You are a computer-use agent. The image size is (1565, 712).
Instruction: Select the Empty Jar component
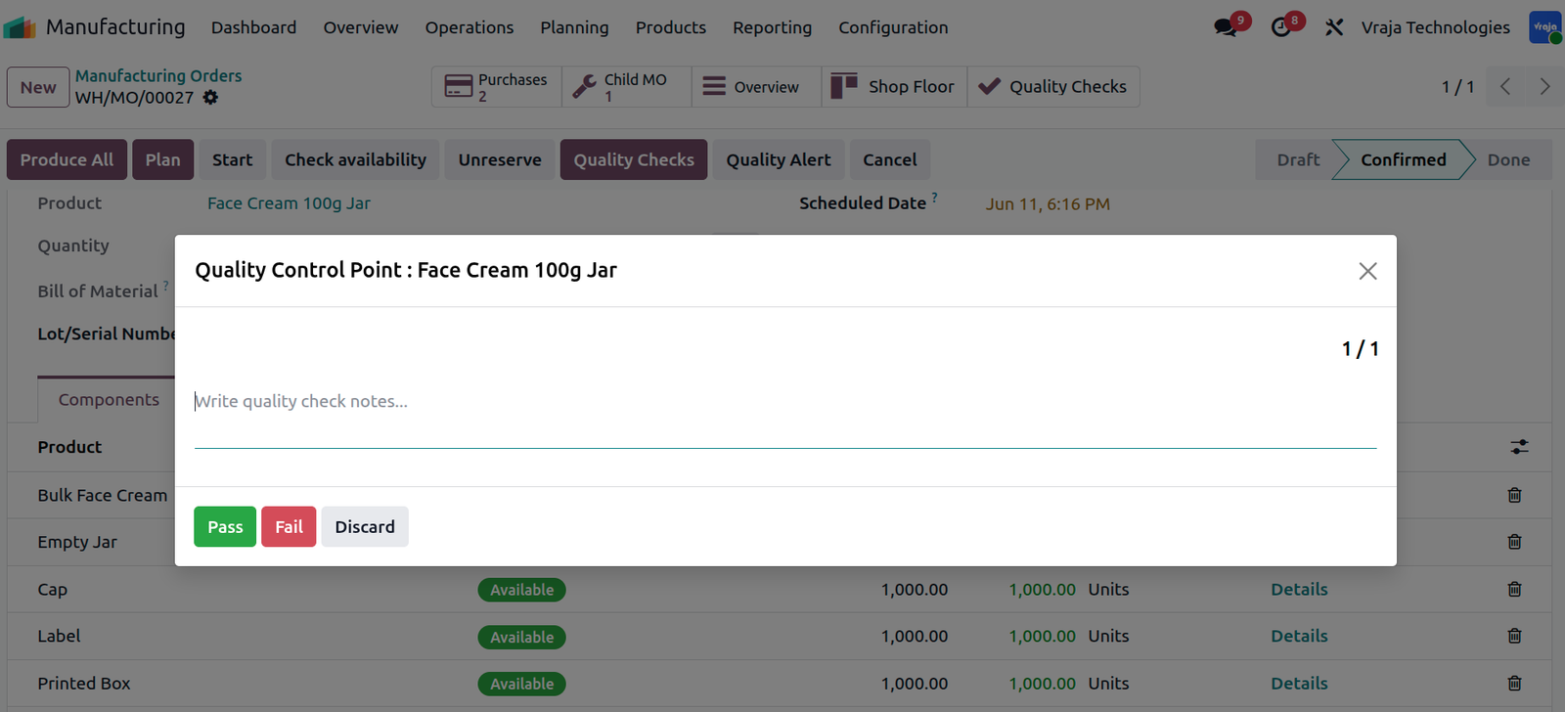(x=77, y=542)
